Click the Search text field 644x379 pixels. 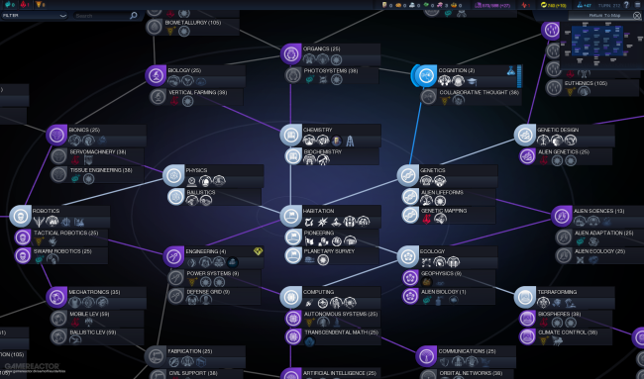[x=102, y=16]
